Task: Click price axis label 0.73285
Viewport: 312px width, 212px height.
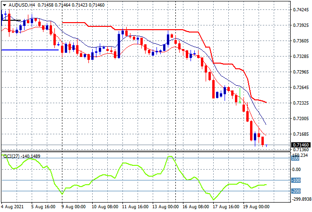Action: tap(301, 57)
